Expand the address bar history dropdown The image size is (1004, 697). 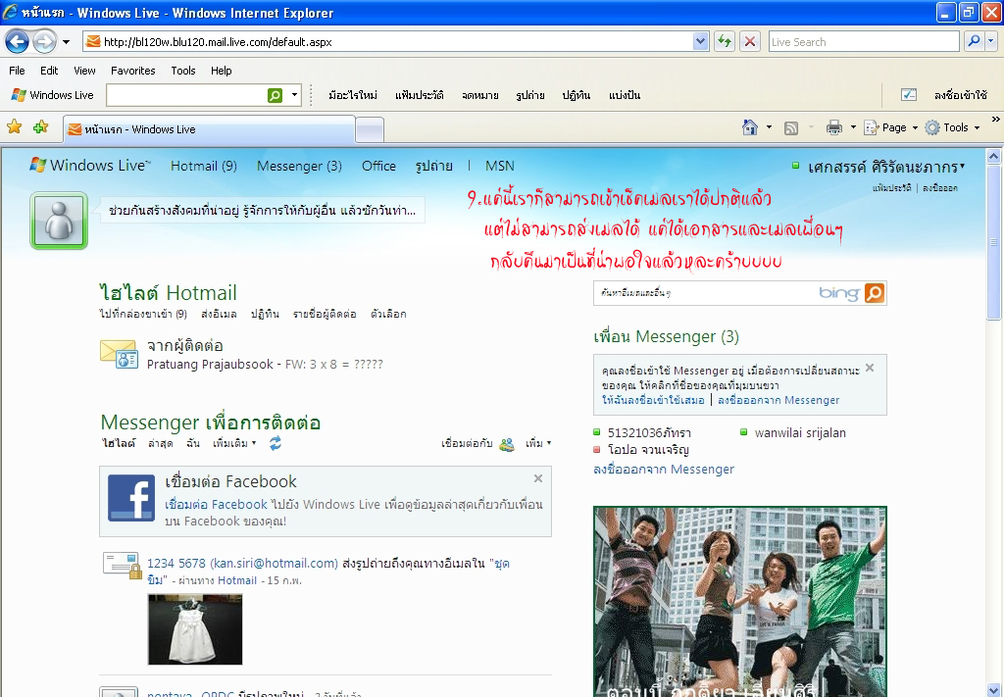click(700, 42)
